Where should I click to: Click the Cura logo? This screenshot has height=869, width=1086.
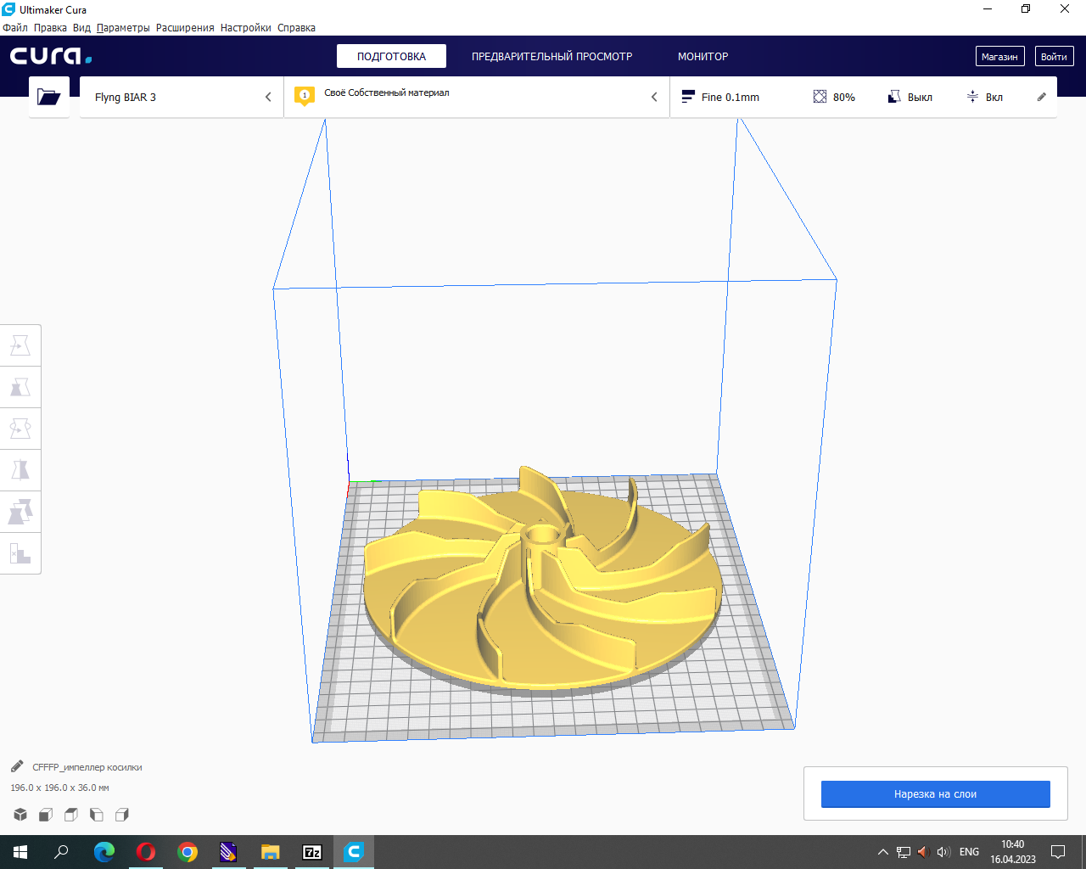coord(51,56)
